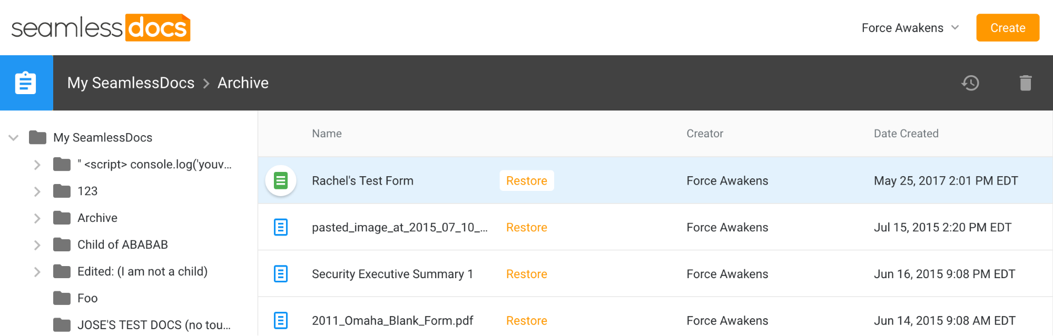Viewport: 1053px width, 336px height.
Task: Click the orange Create button
Action: pos(1008,28)
